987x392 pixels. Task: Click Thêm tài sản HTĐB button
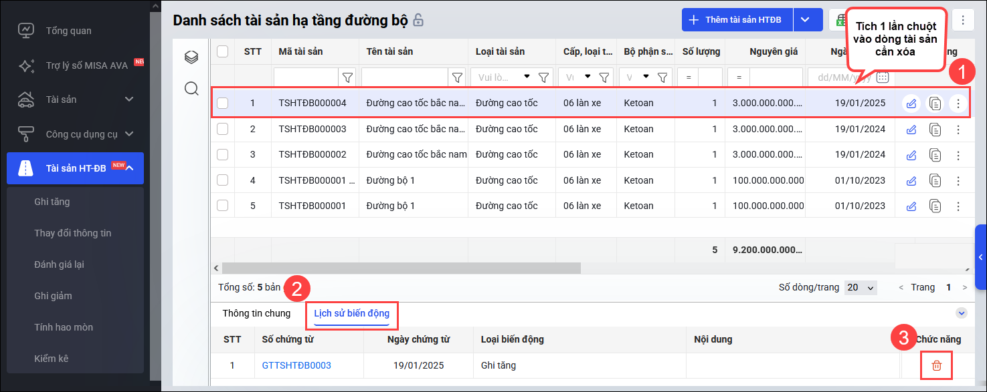pos(737,20)
